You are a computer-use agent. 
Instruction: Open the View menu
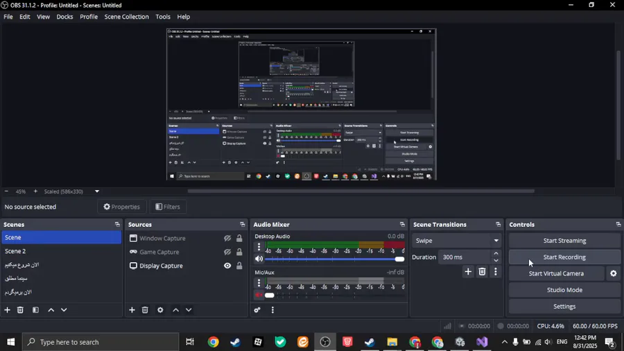[44, 17]
